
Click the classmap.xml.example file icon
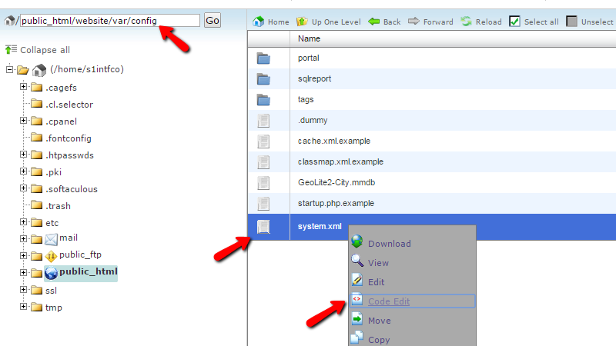(263, 162)
